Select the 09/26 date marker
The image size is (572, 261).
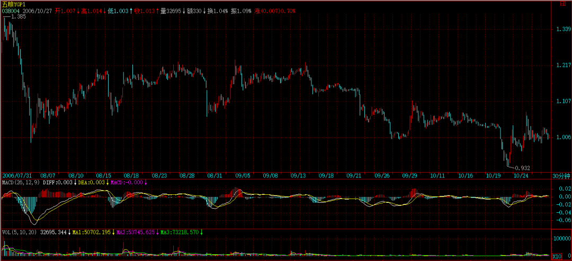(x=382, y=175)
